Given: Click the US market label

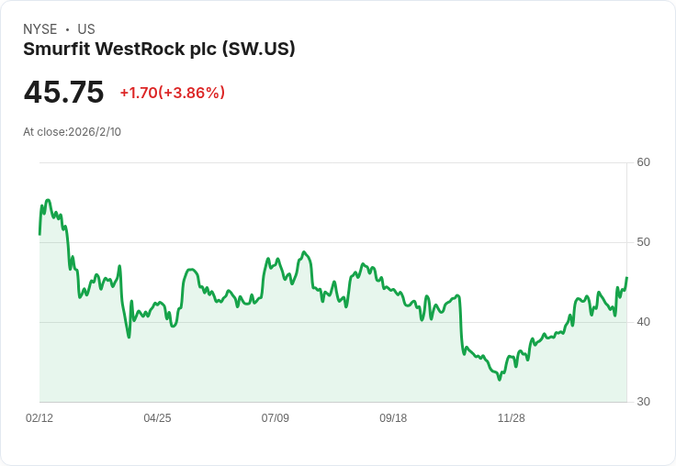Looking at the screenshot, I should point(86,29).
